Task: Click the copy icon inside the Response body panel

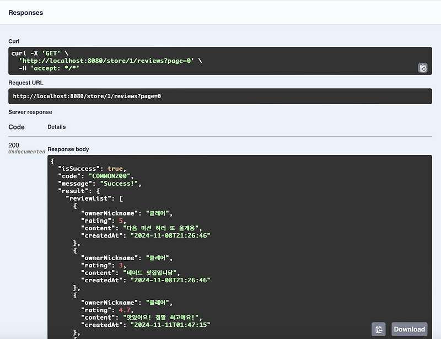Action: click(x=378, y=329)
